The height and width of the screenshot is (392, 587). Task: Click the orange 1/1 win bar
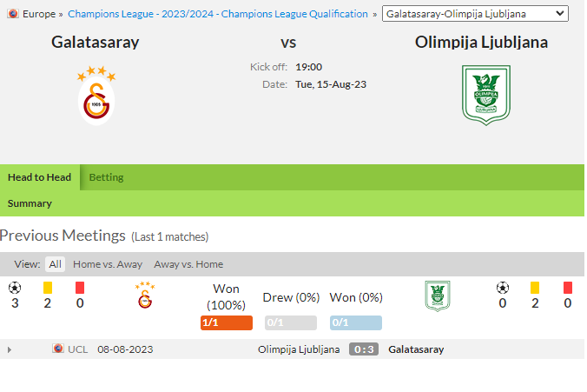coord(227,322)
